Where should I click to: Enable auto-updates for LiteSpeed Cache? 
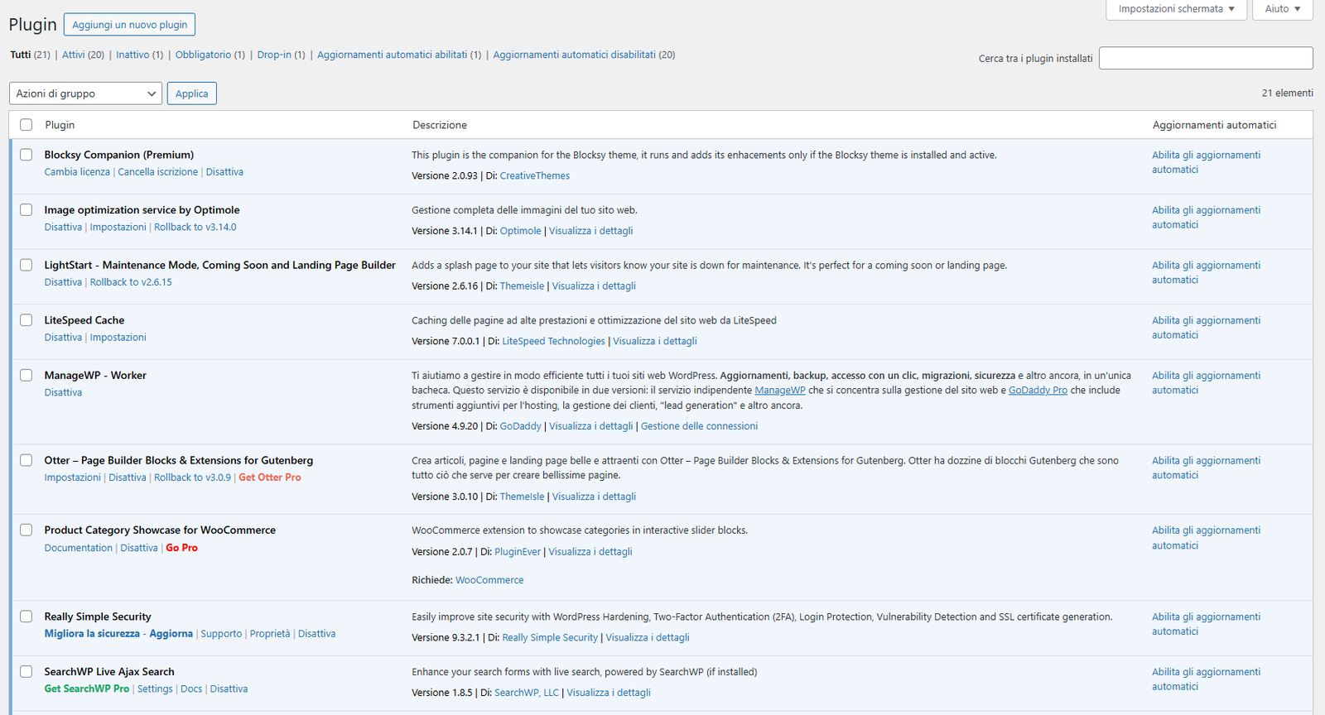tap(1206, 328)
